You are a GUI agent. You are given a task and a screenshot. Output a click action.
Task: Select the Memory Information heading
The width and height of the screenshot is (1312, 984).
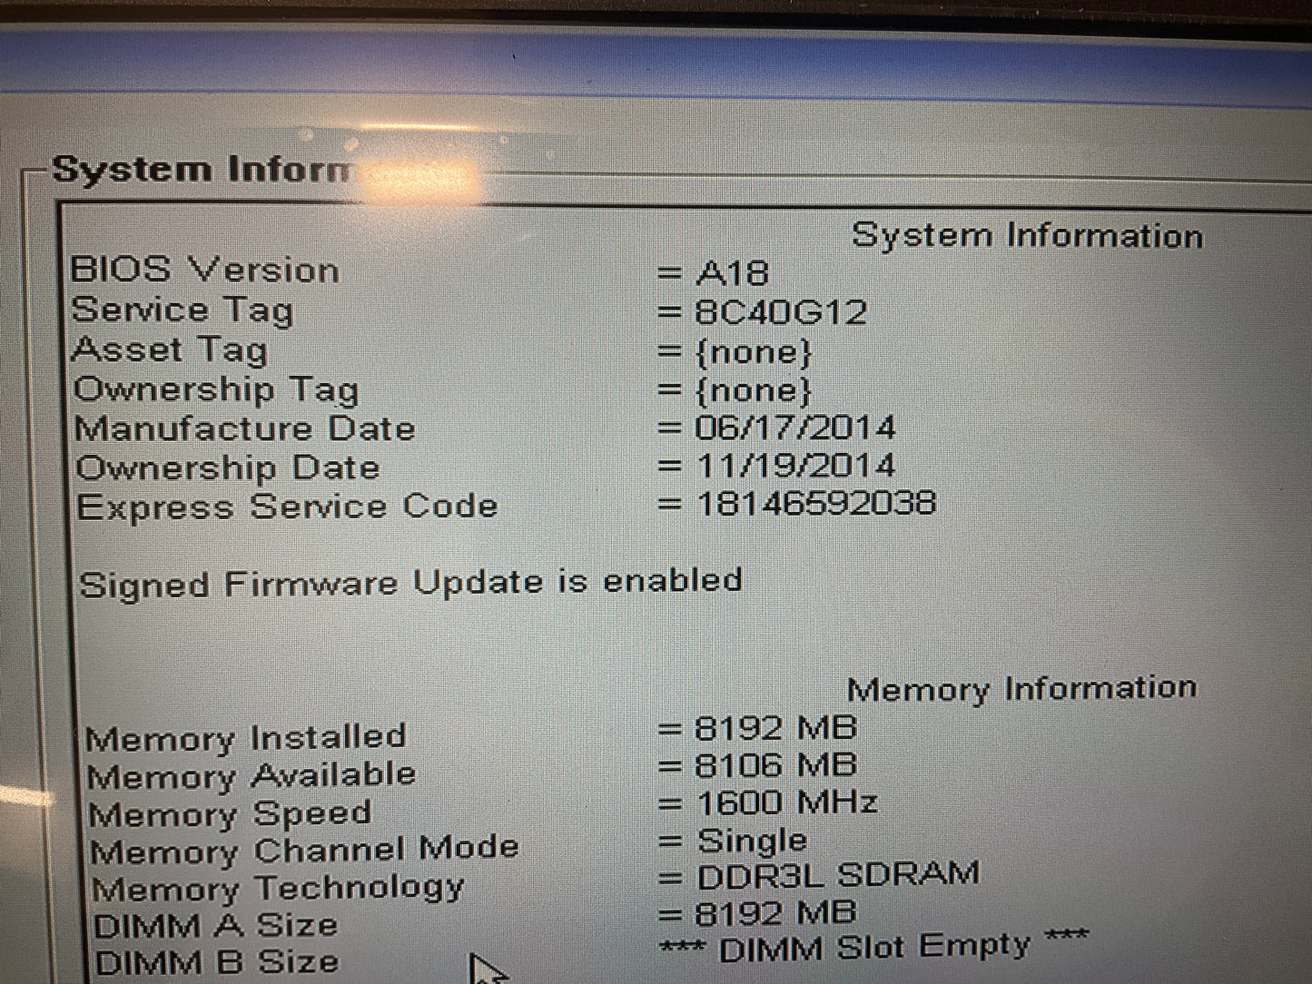1024,687
